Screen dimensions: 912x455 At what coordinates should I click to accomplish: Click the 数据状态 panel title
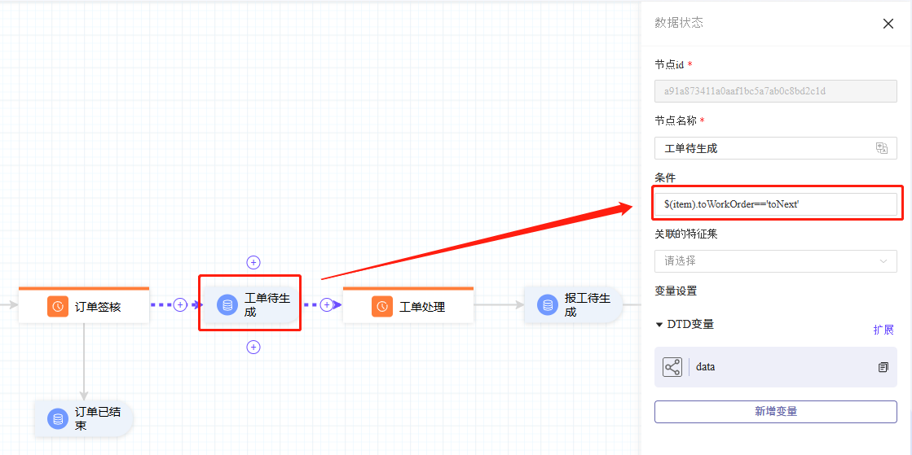(x=679, y=23)
